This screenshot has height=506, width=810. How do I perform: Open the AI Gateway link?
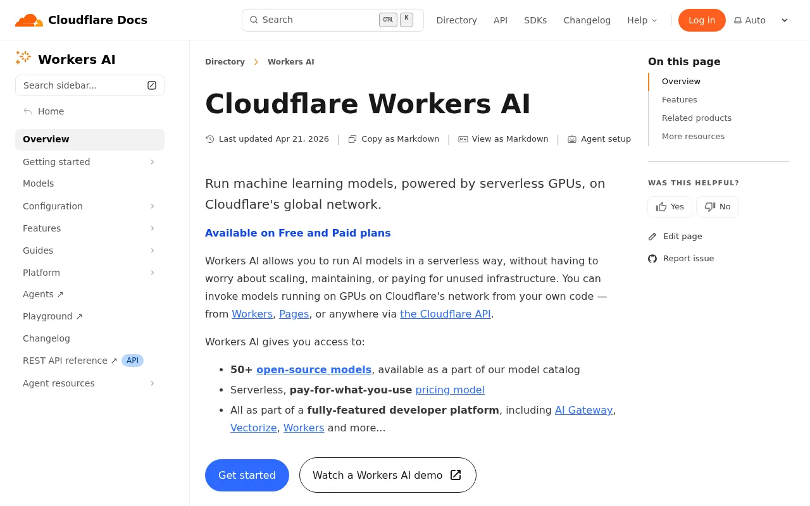pyautogui.click(x=583, y=410)
